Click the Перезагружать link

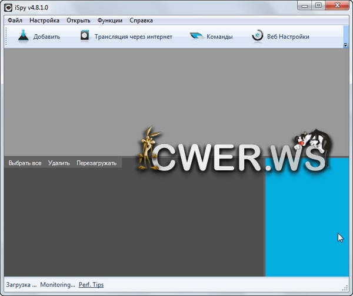tap(96, 163)
